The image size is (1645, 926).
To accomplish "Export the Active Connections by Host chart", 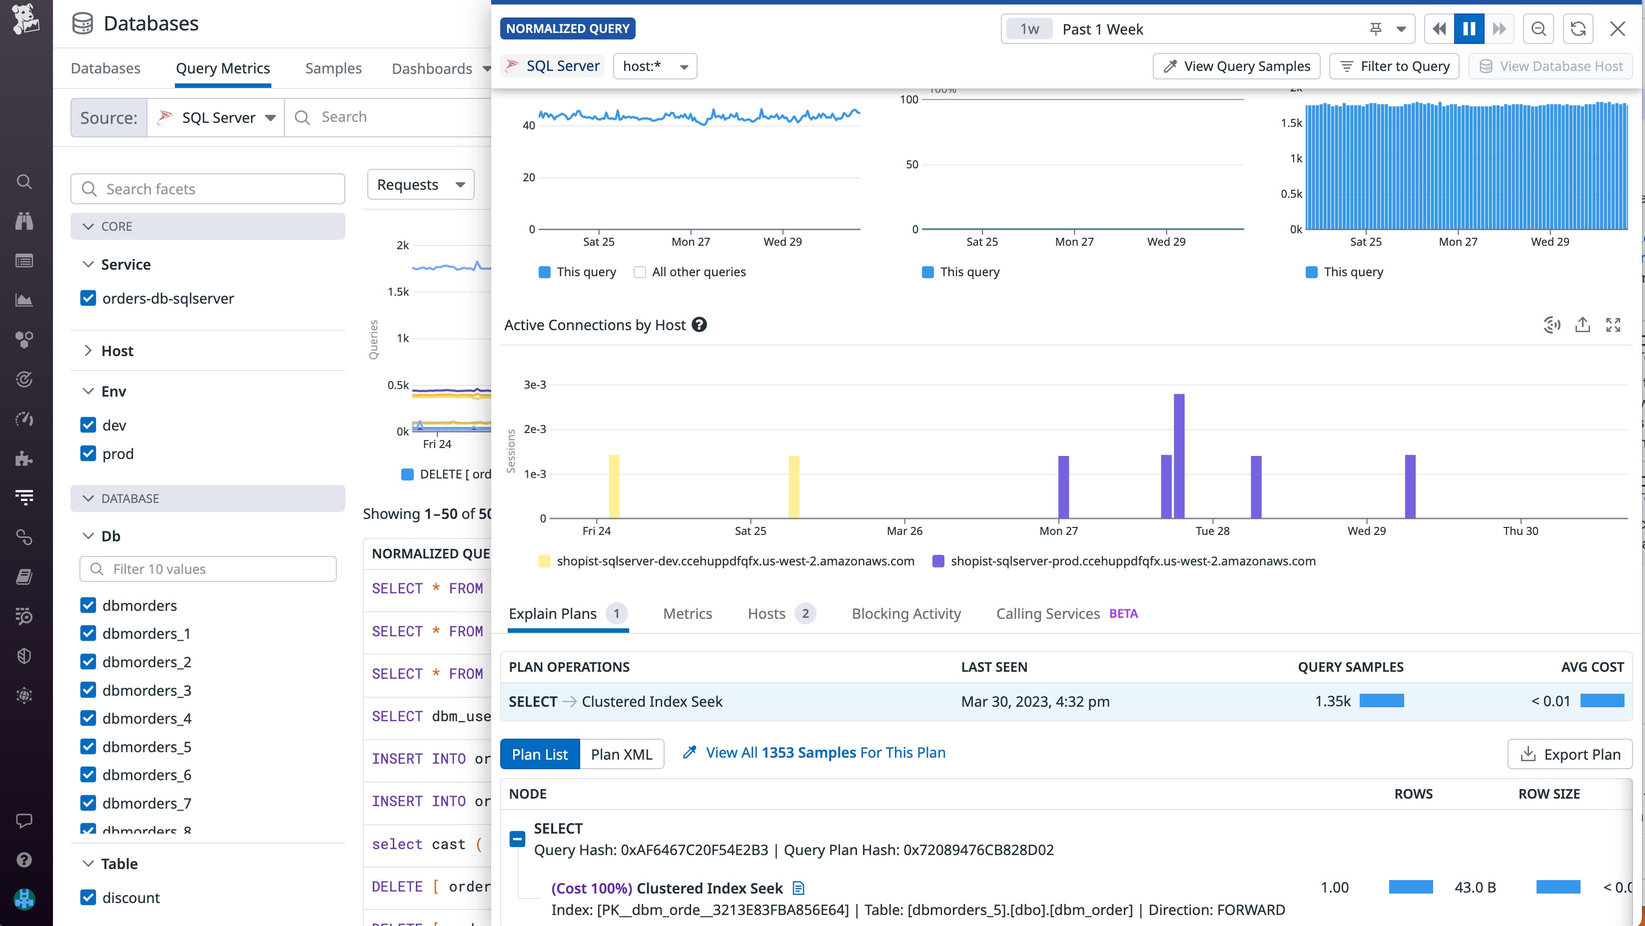I will point(1582,325).
